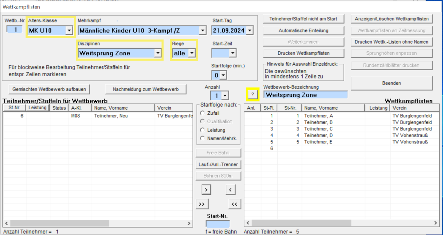The image size is (443, 235).
Task: Select Zufall start order option
Action: click(x=203, y=113)
